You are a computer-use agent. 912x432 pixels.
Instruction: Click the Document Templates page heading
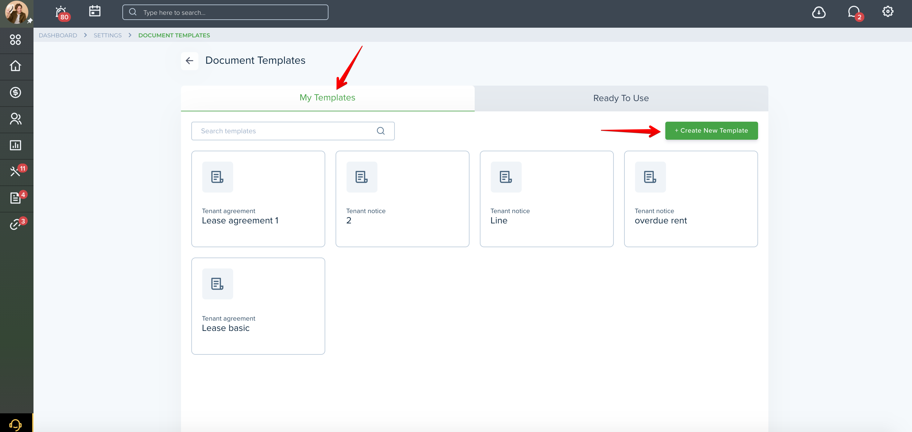(255, 61)
